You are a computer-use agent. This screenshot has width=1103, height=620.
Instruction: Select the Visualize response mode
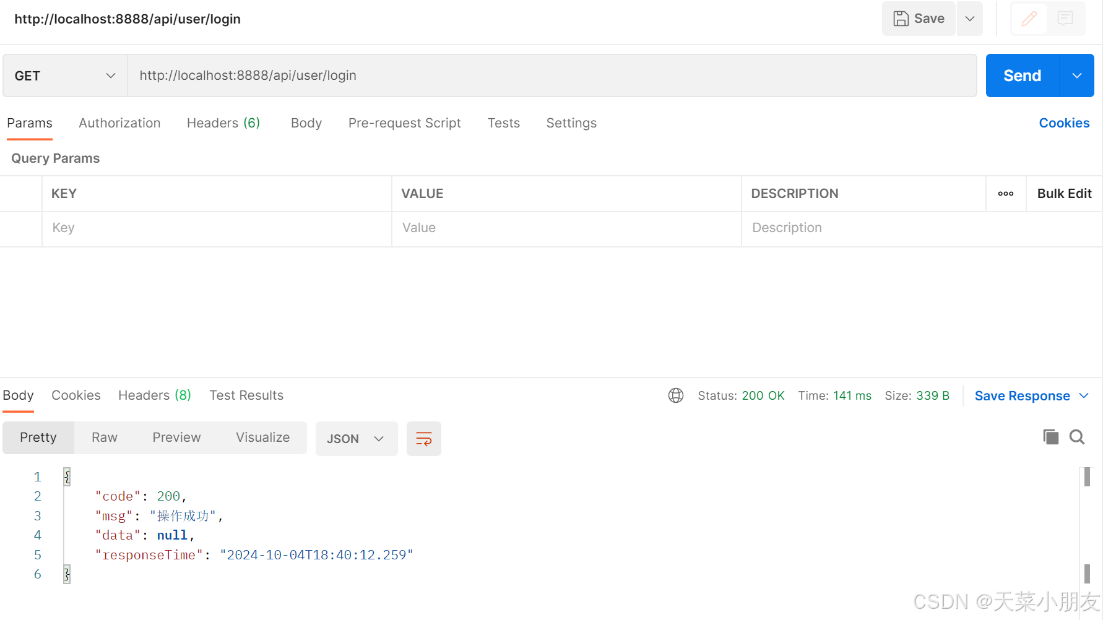coord(262,437)
